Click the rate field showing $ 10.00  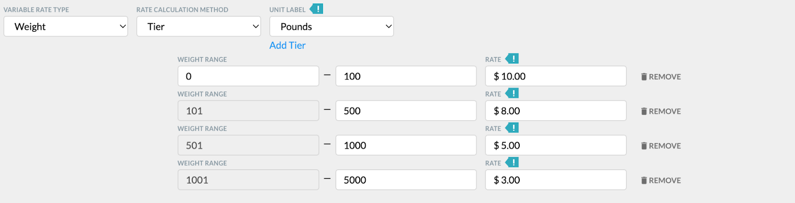click(x=556, y=76)
